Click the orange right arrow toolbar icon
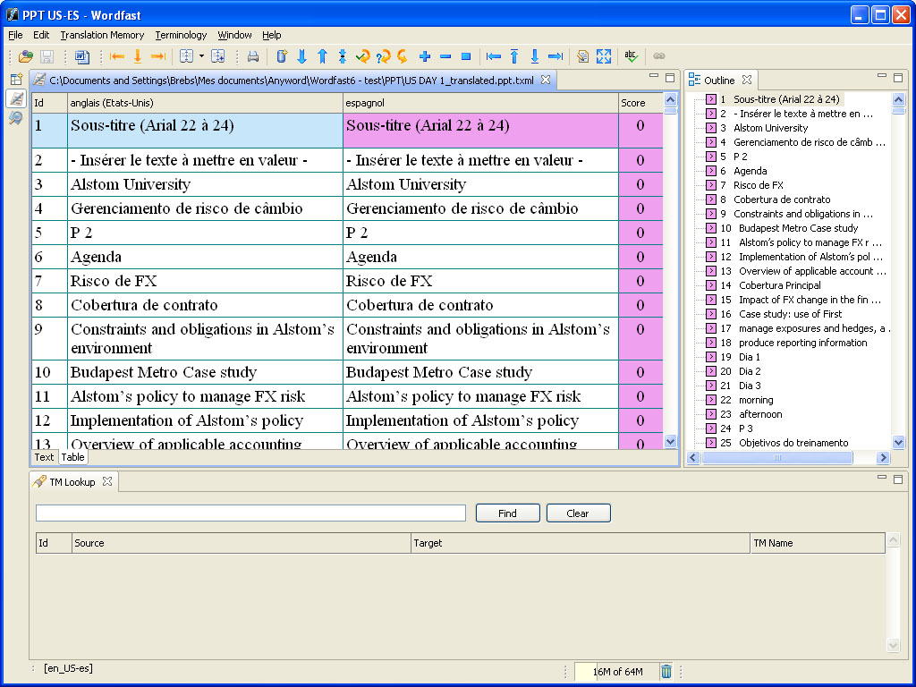This screenshot has width=916, height=687. click(x=158, y=56)
